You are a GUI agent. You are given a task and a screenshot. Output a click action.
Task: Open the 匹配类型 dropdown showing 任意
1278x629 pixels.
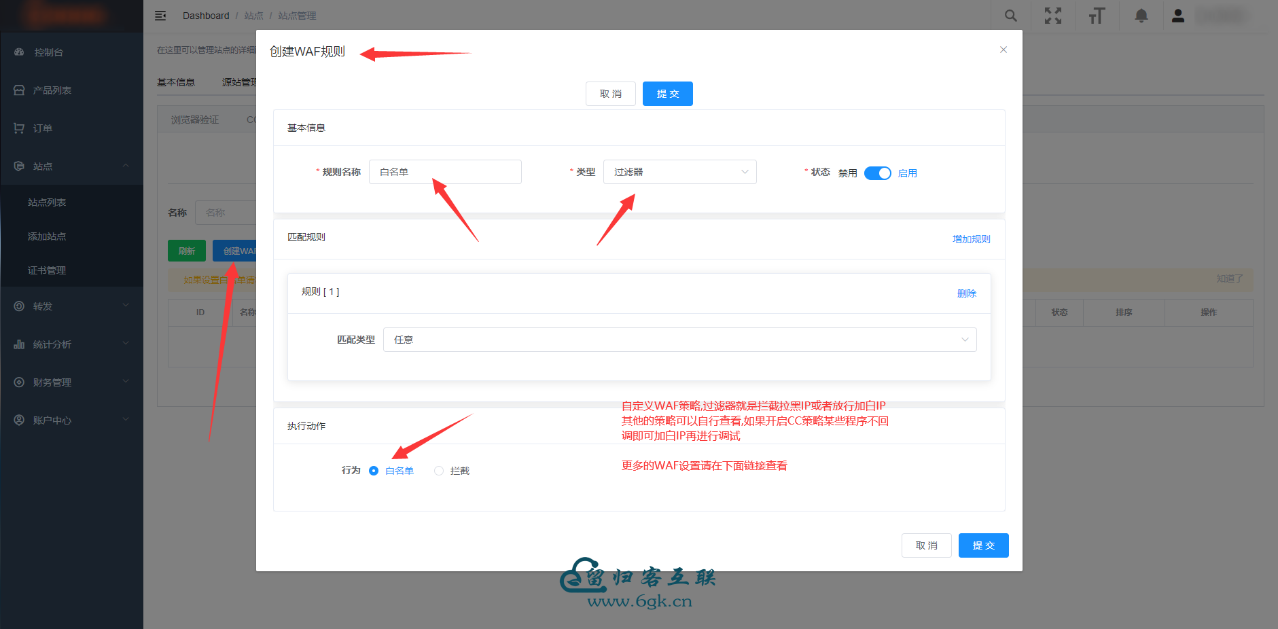[x=679, y=340]
